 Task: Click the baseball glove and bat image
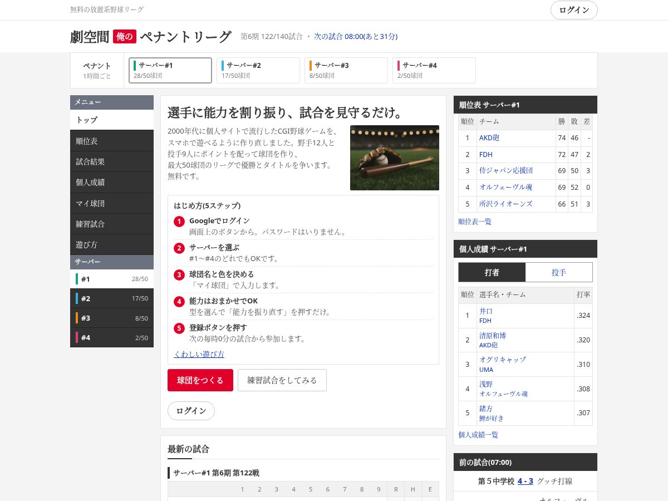pyautogui.click(x=395, y=158)
